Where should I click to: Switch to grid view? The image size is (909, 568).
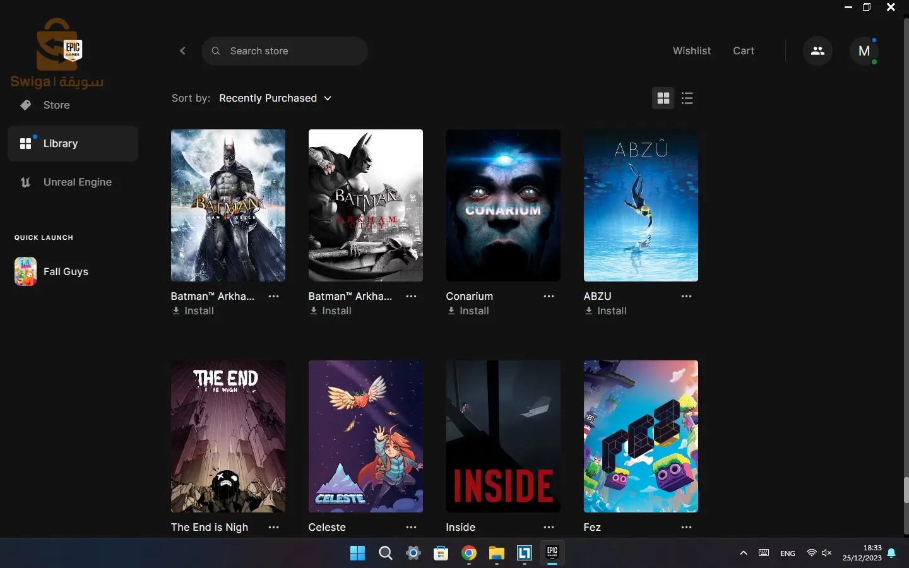[x=663, y=98]
